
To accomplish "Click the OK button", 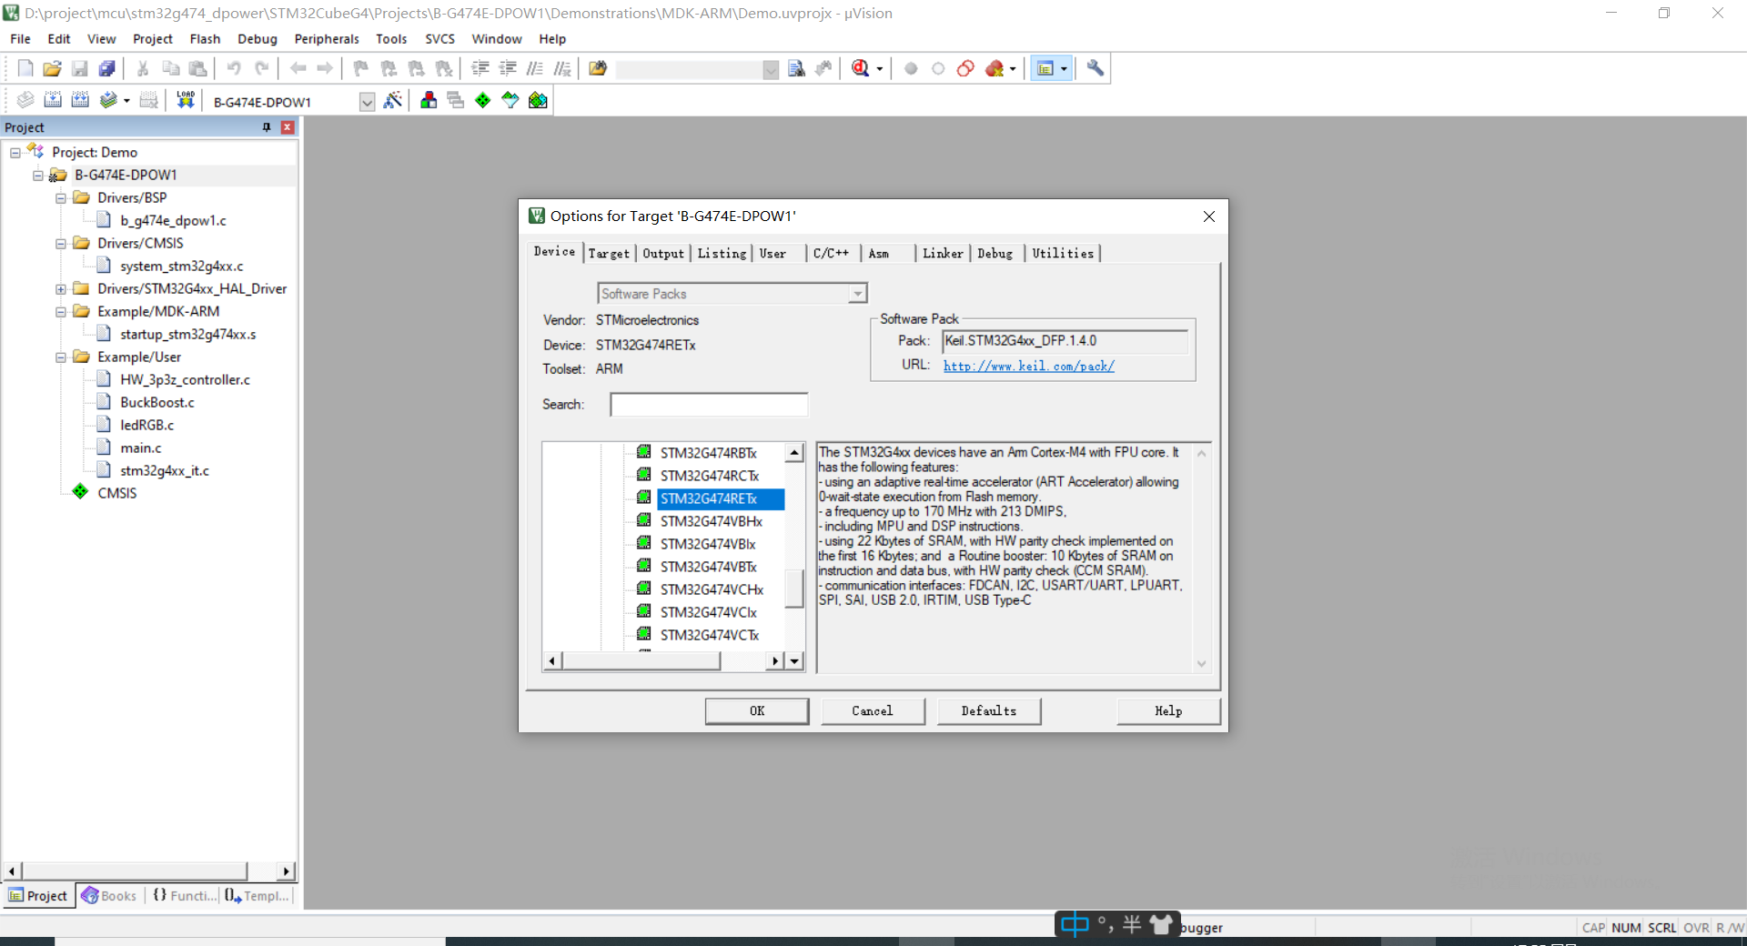I will (x=757, y=711).
